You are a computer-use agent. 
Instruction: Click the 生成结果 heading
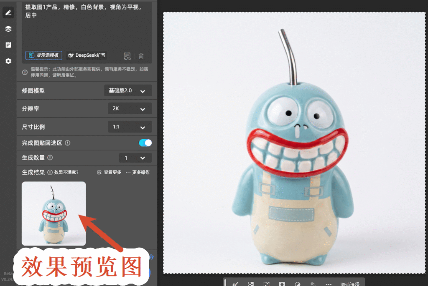point(33,172)
